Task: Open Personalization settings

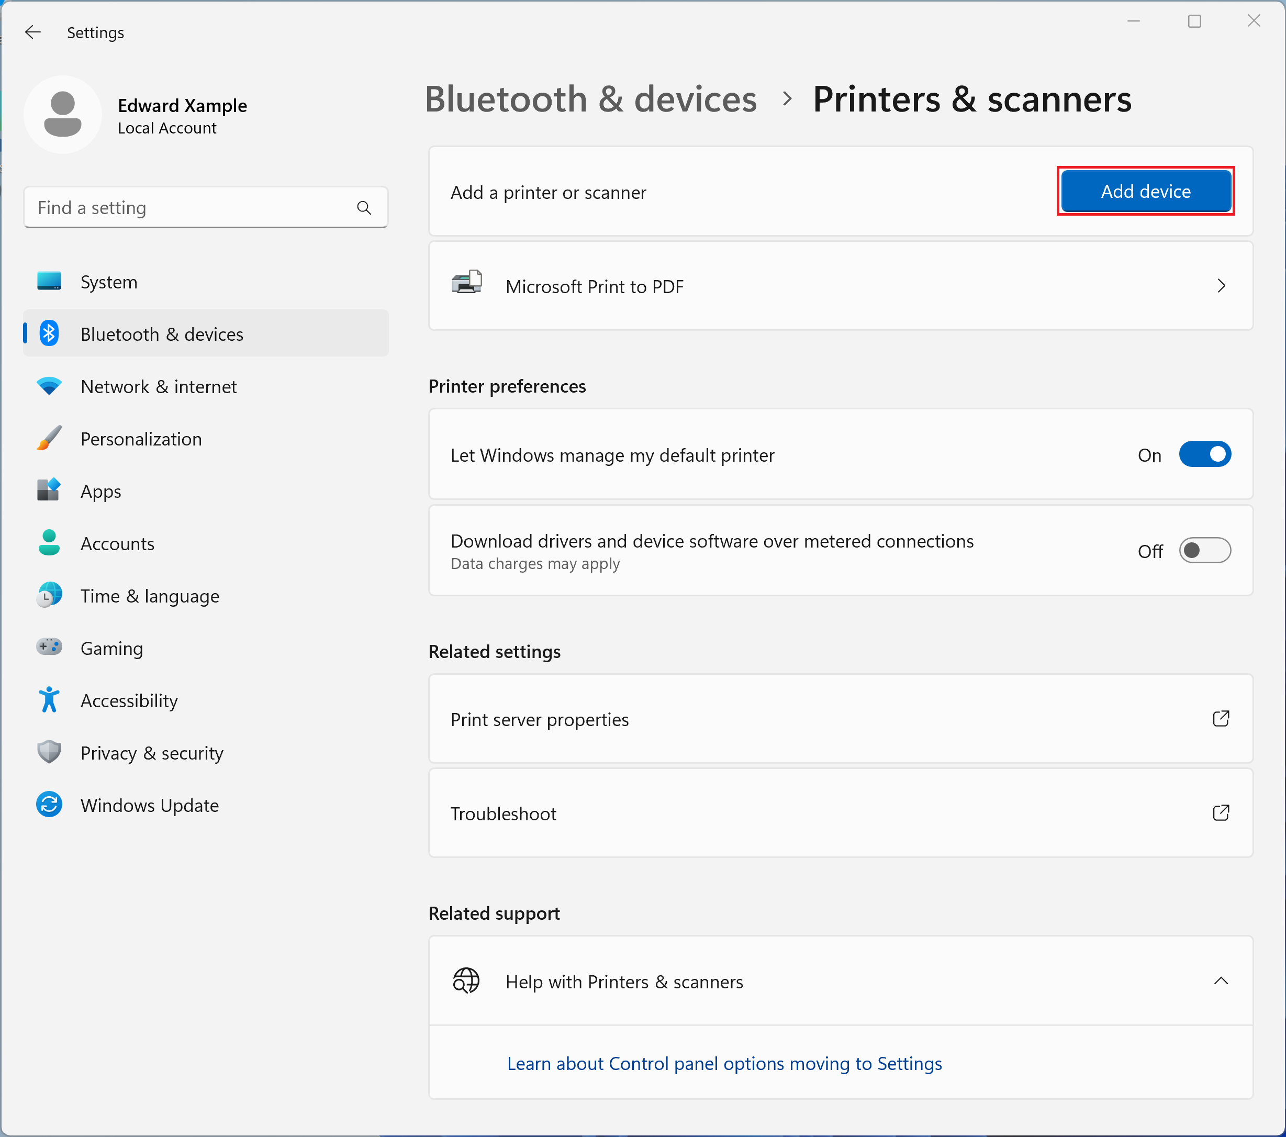Action: point(206,438)
